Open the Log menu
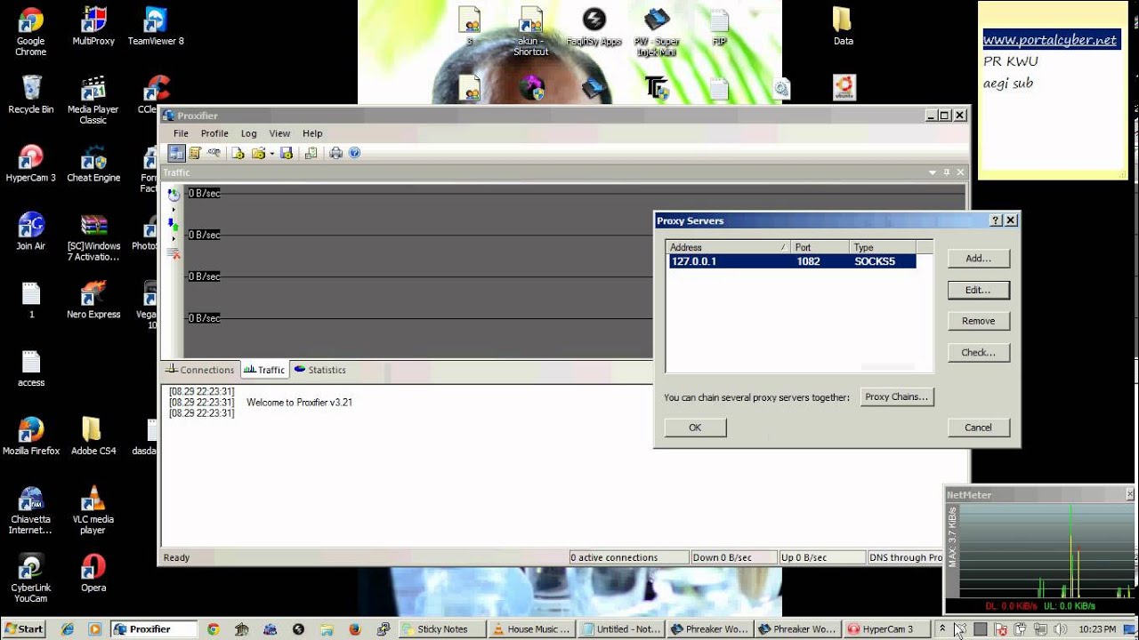 (248, 133)
